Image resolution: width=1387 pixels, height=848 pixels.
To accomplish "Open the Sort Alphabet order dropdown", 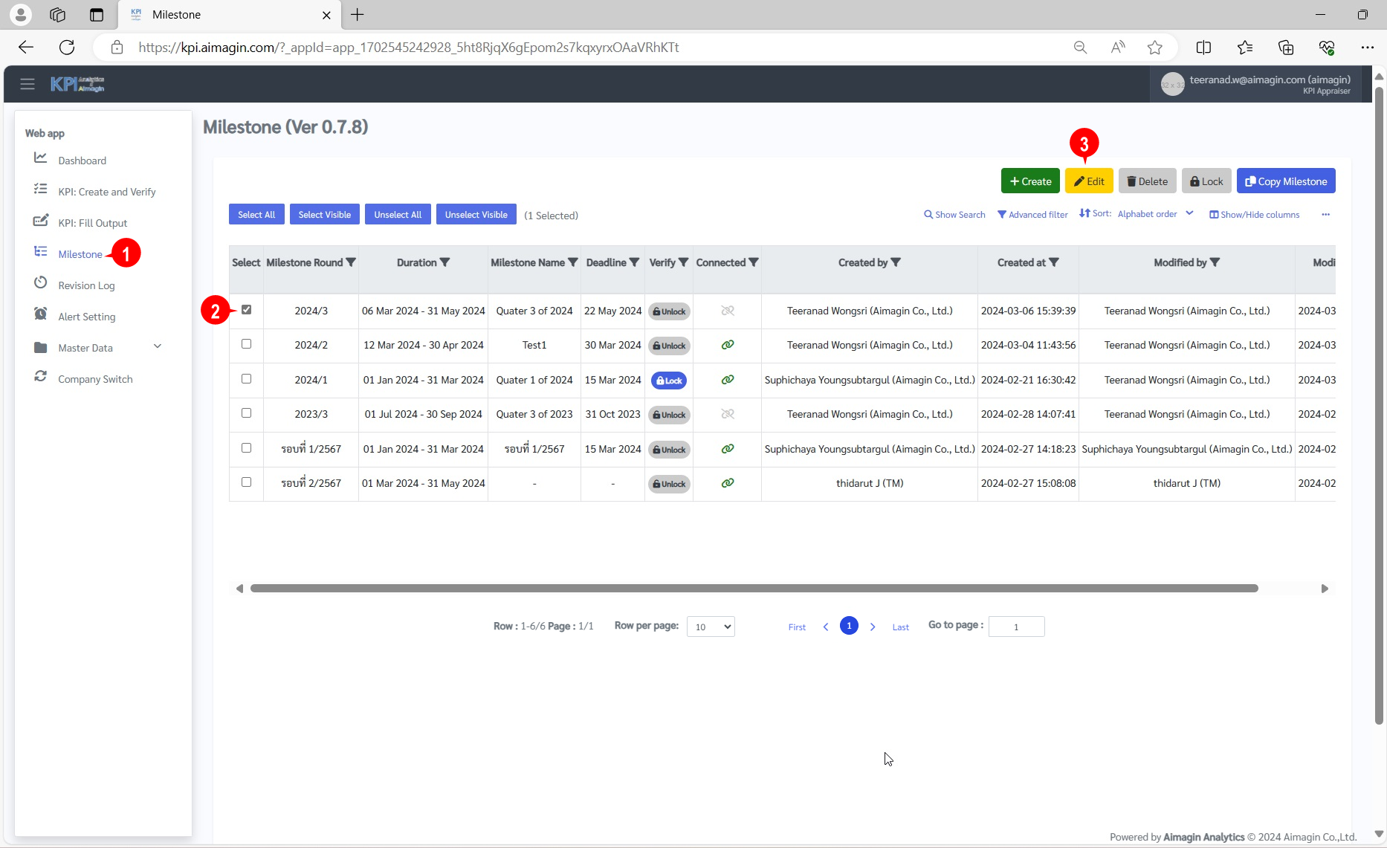I will pyautogui.click(x=1154, y=214).
